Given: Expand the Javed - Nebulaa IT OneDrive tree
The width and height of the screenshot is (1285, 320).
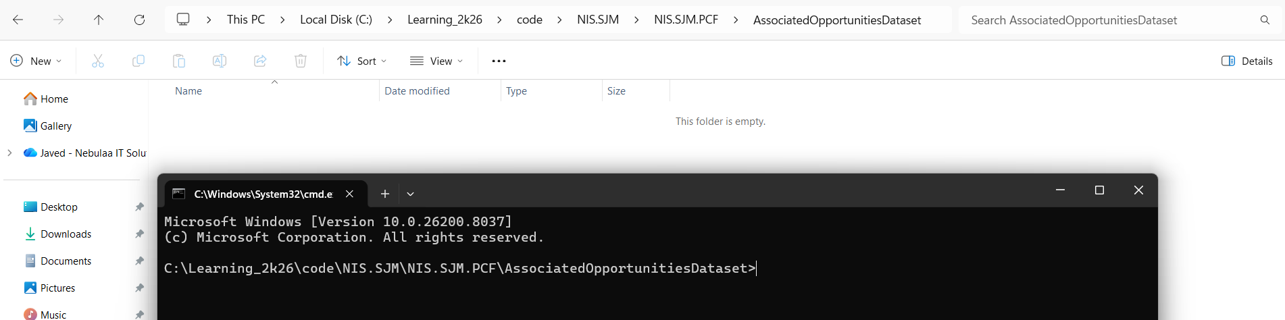Looking at the screenshot, I should 9,153.
